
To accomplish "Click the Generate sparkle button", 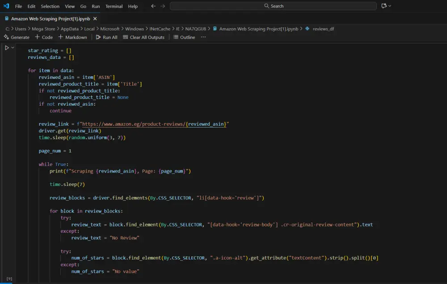I will click(x=17, y=37).
